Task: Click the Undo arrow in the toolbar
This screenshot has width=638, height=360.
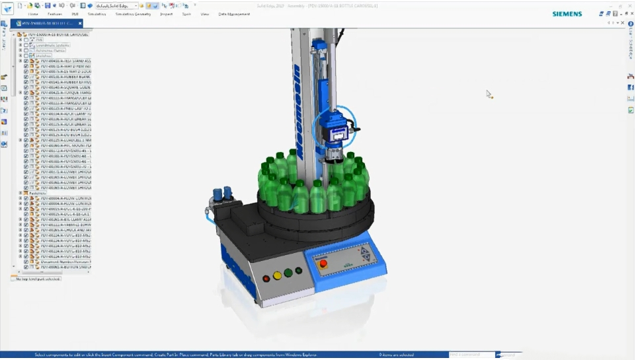Action: (x=61, y=5)
